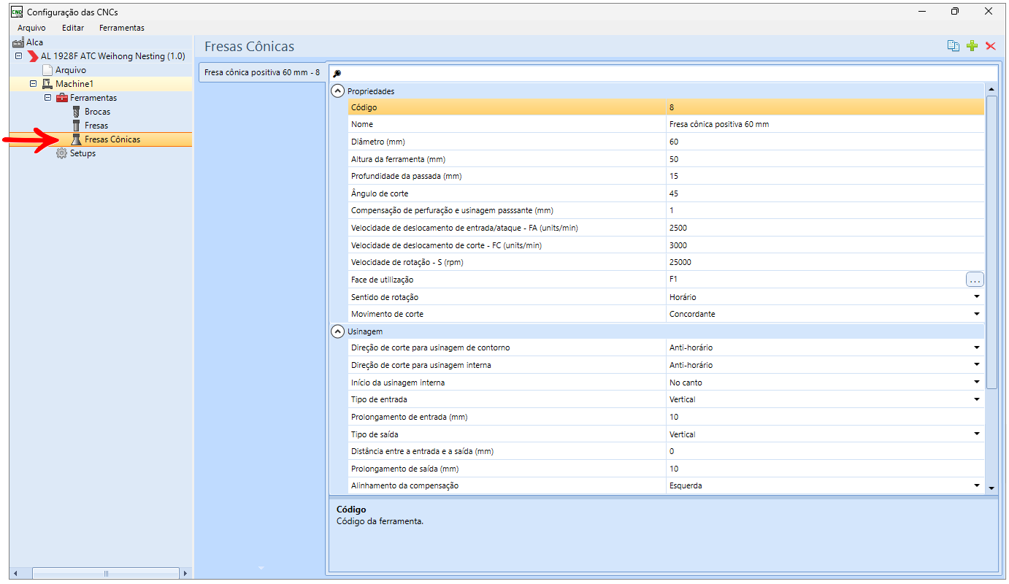Image resolution: width=1009 pixels, height=584 pixels.
Task: Select Brocas in the tree
Action: coord(97,112)
